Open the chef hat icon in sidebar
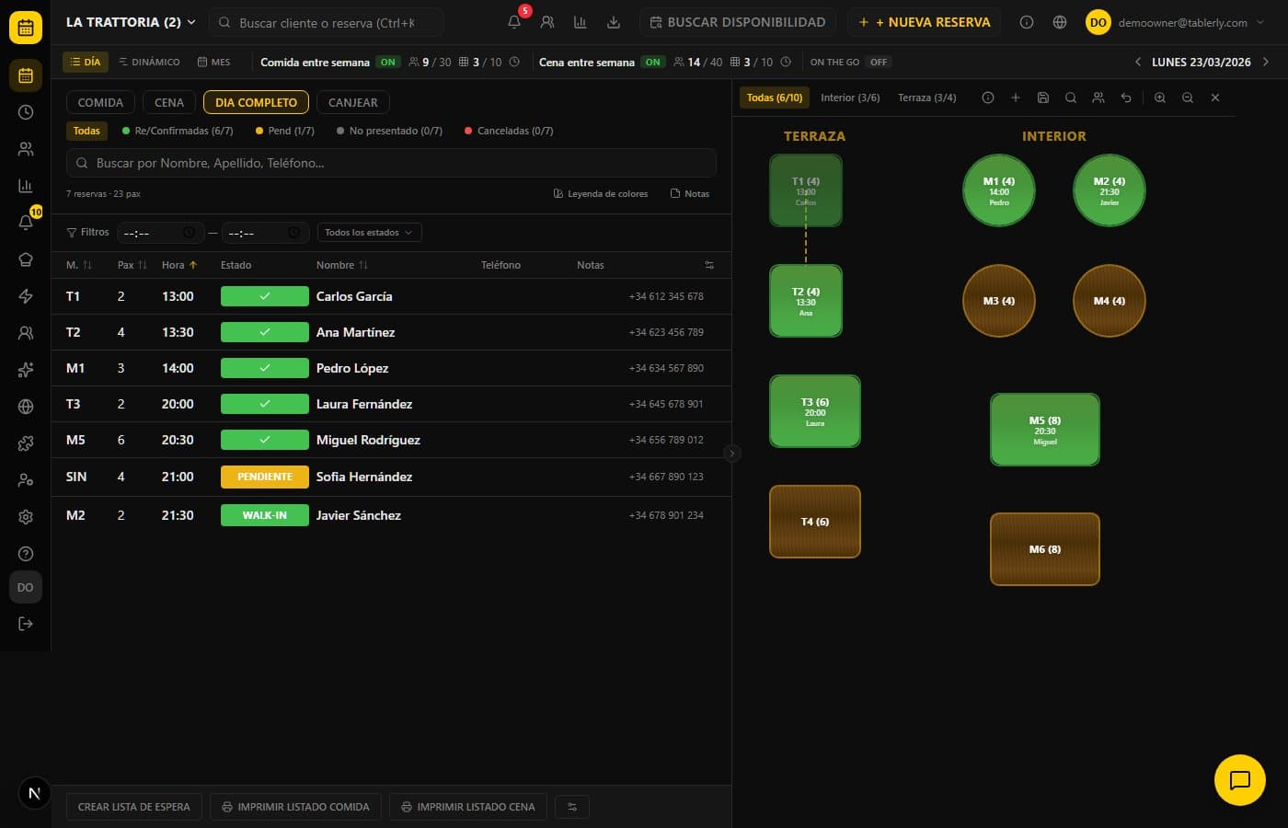The height and width of the screenshot is (828, 1288). (x=26, y=259)
